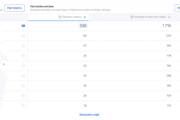Screen dimensions: 180x120
Task: Click the highlighted 330 total cell
Action: pyautogui.click(x=83, y=26)
